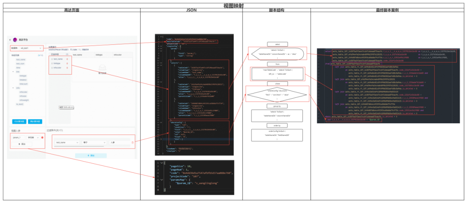Click the 已选字段 panel heading

pos(55,55)
